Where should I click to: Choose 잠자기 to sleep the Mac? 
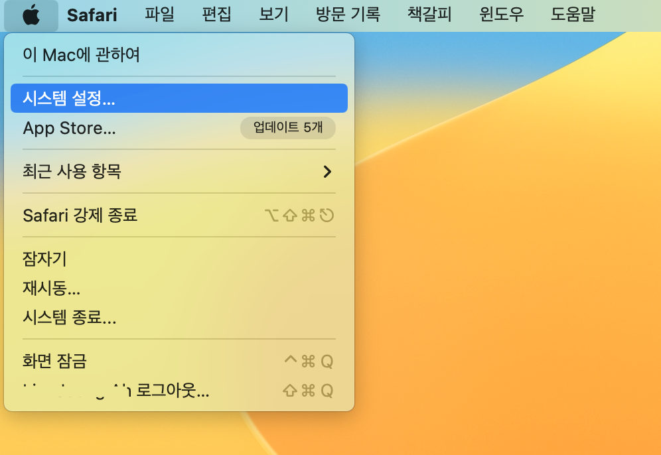pos(179,259)
